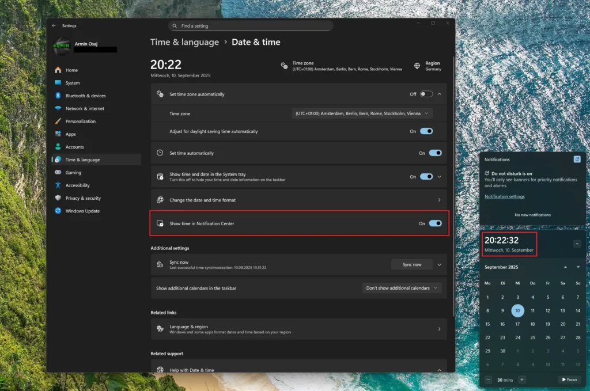Image resolution: width=590 pixels, height=391 pixels.
Task: Click the Region globe icon
Action: [417, 66]
